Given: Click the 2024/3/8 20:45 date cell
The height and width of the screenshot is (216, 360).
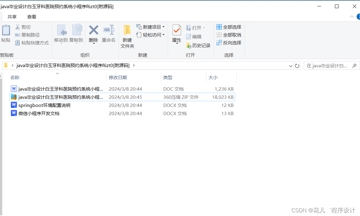Looking at the screenshot, I should (x=125, y=97).
